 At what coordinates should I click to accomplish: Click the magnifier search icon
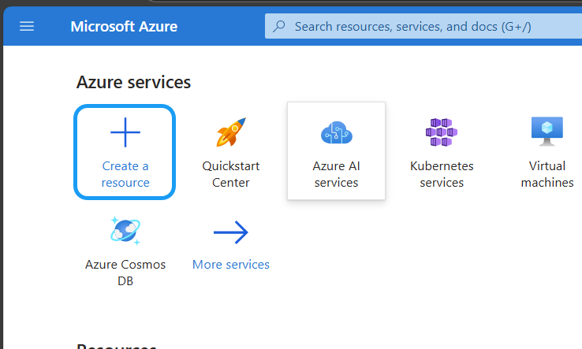click(278, 26)
